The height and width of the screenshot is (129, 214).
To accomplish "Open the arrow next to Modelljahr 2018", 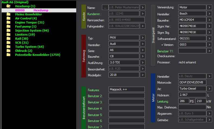I will click(x=142, y=75).
